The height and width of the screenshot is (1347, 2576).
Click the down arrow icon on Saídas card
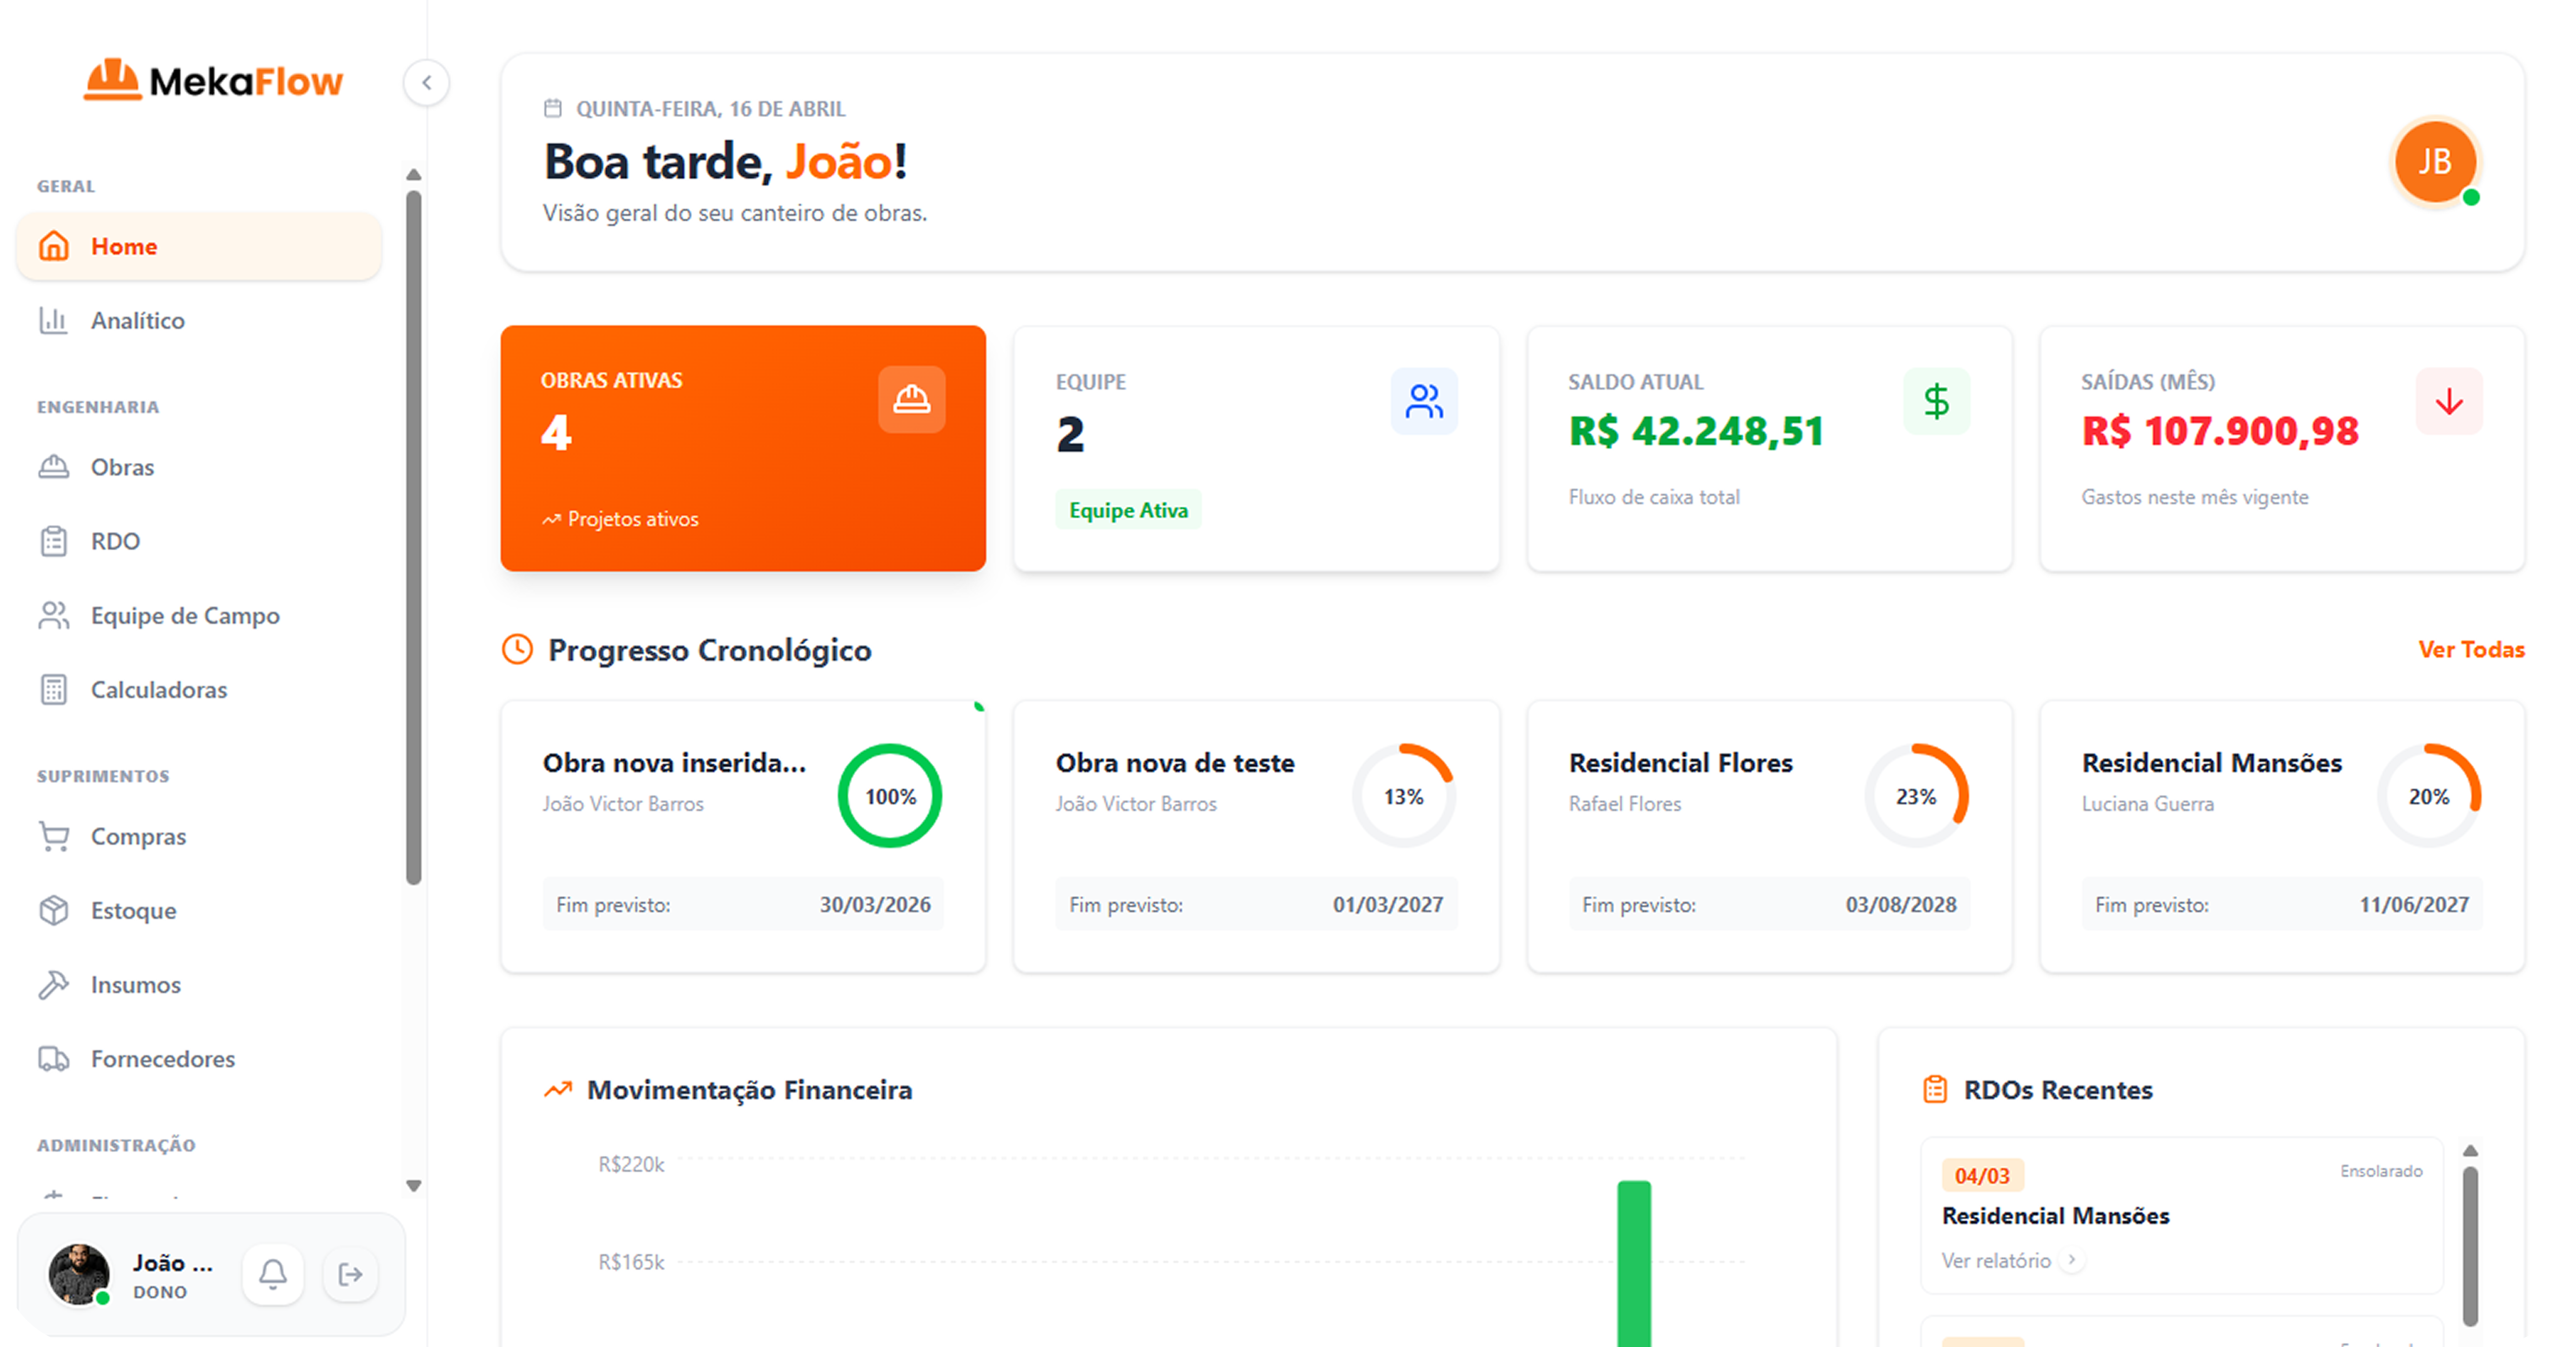click(x=2449, y=401)
